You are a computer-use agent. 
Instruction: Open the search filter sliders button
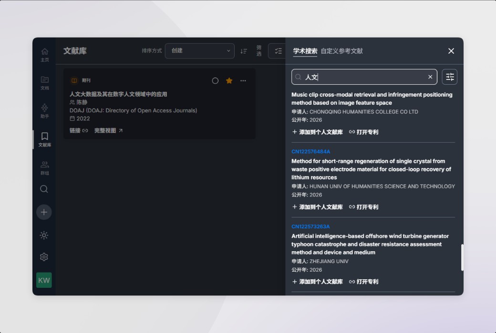click(449, 77)
